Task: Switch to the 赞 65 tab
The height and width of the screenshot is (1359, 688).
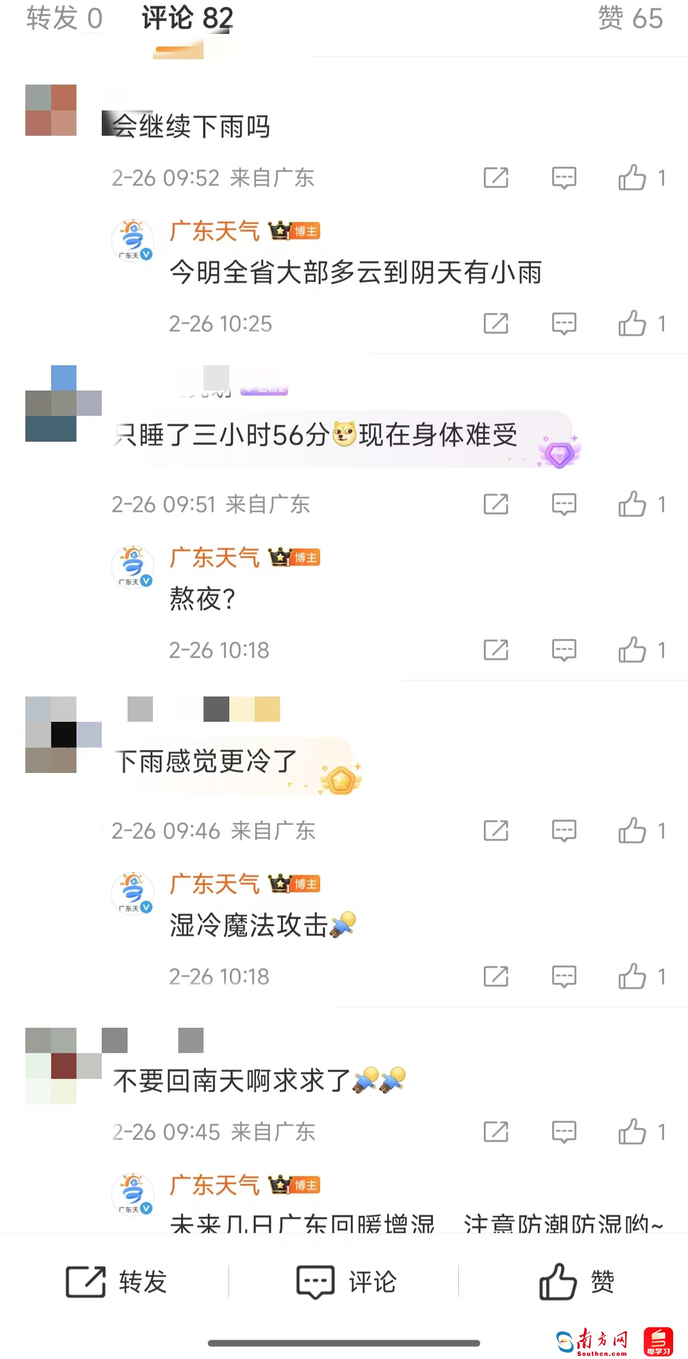Action: click(x=631, y=19)
